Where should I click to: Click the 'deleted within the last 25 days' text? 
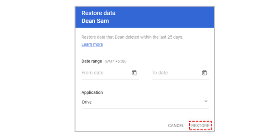tap(156, 37)
